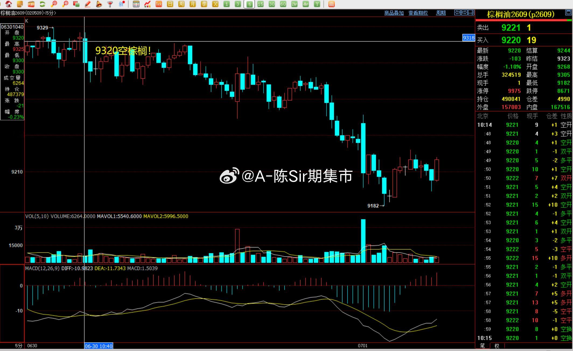Click the 卖出 price 9221
This screenshot has width=573, height=351.
point(511,28)
